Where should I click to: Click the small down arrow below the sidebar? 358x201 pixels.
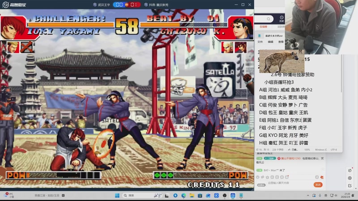tap(356, 189)
